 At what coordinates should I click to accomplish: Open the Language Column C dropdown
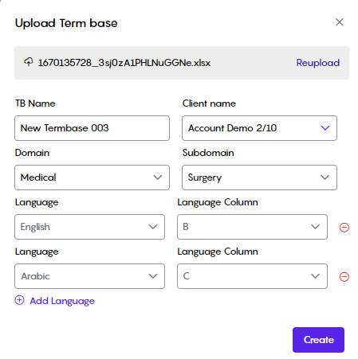[x=252, y=276]
